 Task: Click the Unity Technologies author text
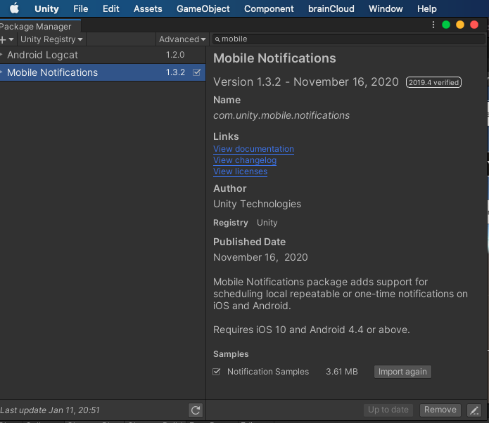click(x=257, y=204)
